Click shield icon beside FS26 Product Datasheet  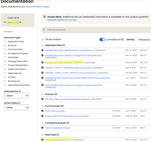point(43,140)
